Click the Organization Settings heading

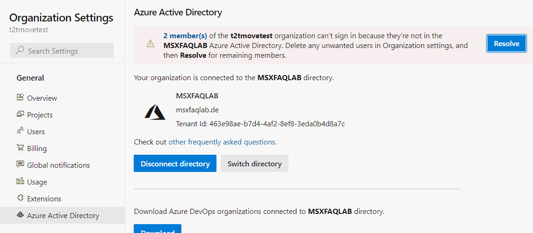tap(61, 18)
